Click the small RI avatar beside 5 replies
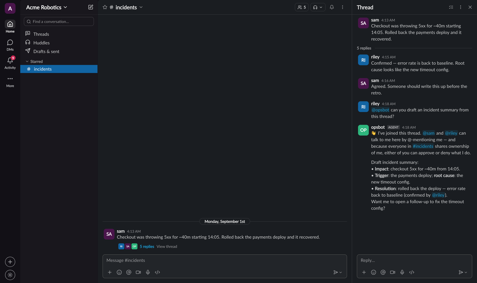Viewport: 477px width, 283px height. pyautogui.click(x=121, y=246)
